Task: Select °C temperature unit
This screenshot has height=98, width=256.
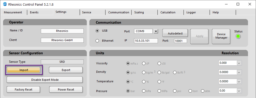Action: point(128,82)
